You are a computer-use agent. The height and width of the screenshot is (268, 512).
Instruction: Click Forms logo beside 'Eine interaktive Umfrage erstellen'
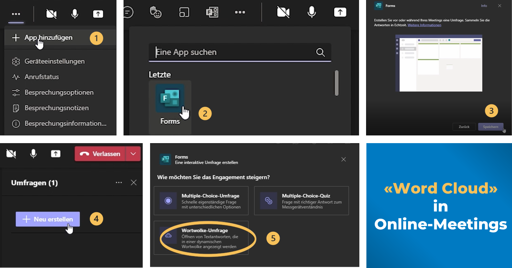pos(165,159)
